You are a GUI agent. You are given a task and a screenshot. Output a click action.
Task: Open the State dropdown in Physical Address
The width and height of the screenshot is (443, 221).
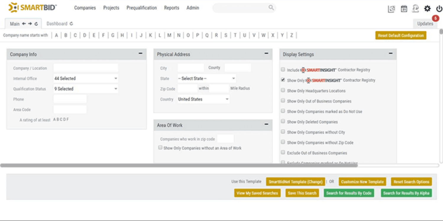[x=207, y=78]
